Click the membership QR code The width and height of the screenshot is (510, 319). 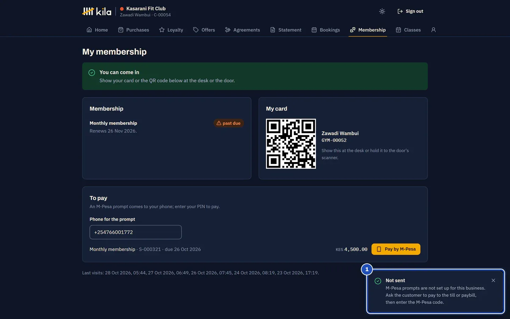pyautogui.click(x=291, y=144)
